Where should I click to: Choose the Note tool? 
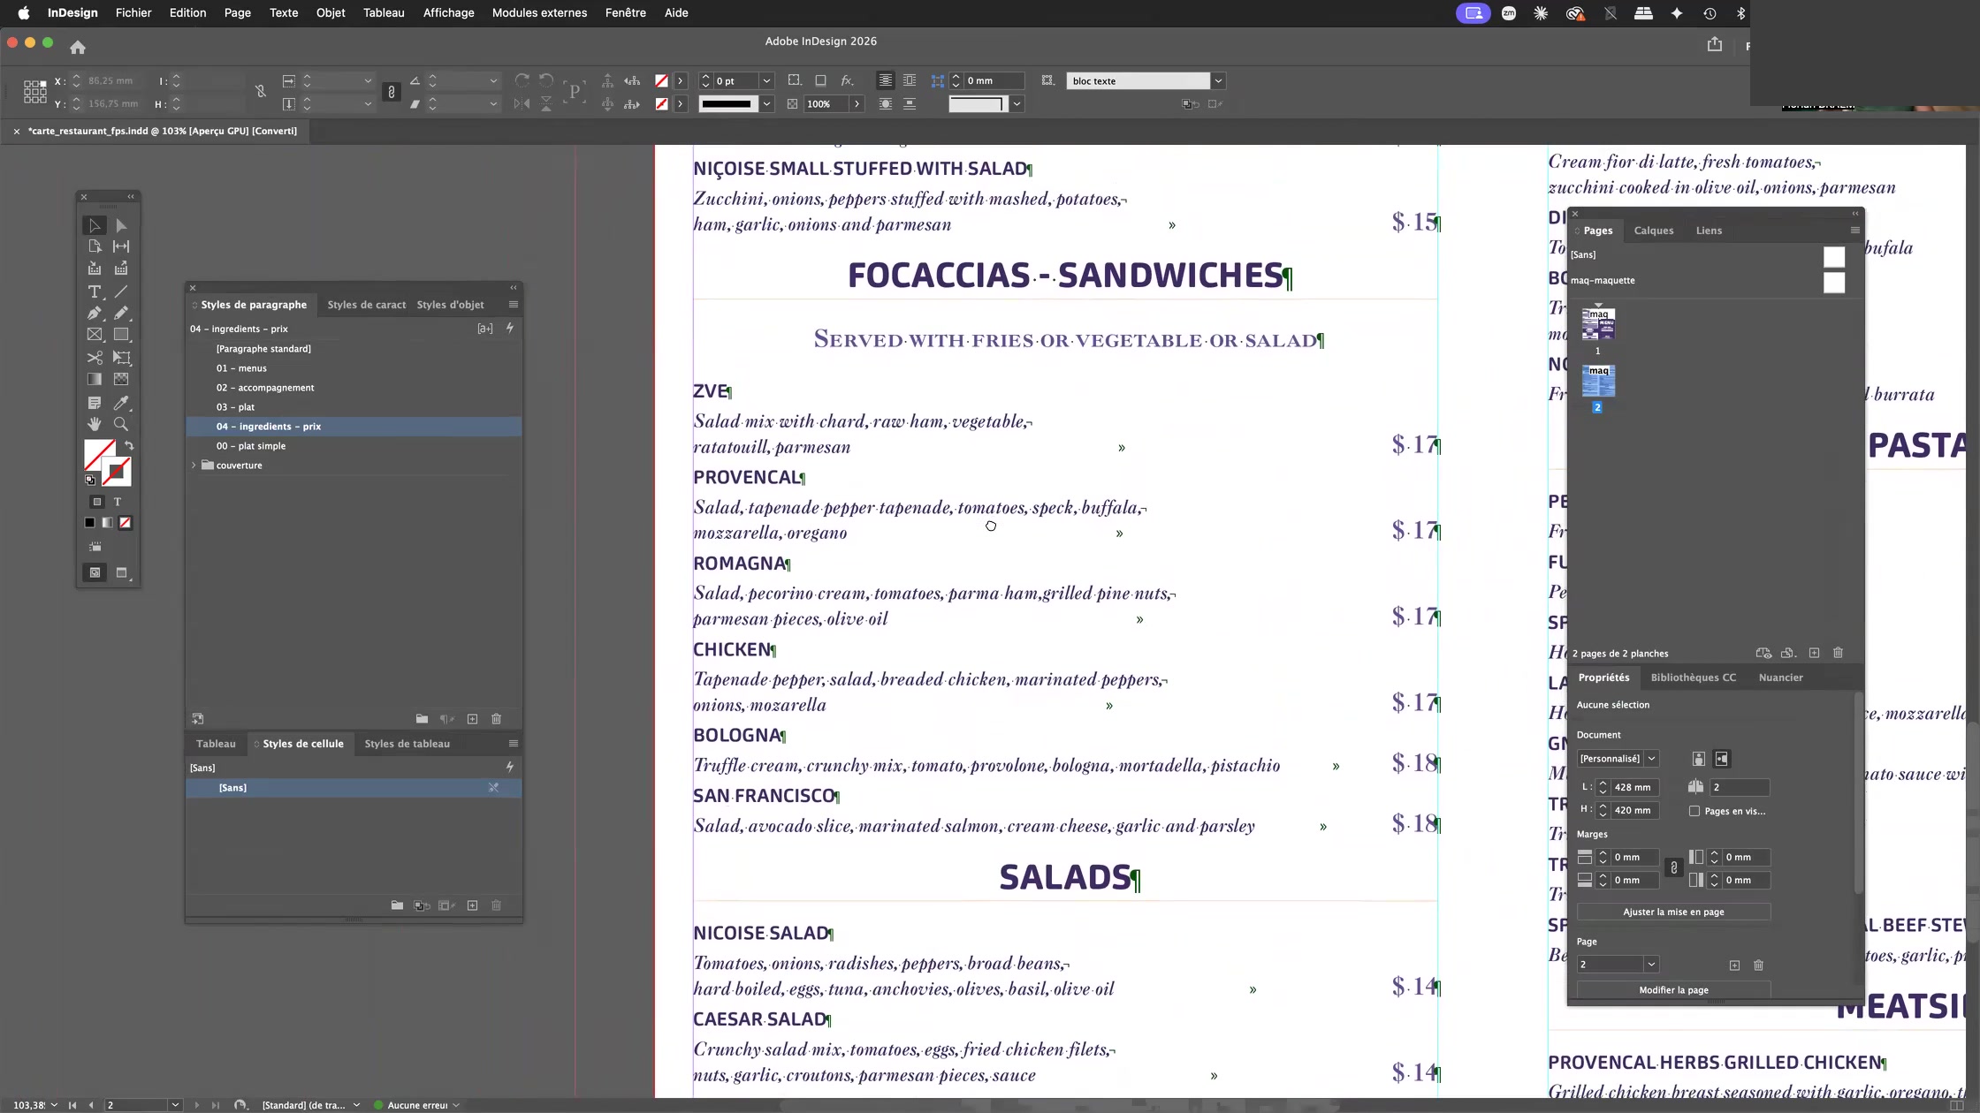95,403
